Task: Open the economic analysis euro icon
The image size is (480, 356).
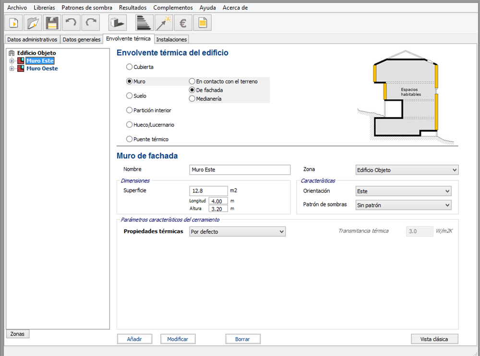Action: (x=183, y=23)
